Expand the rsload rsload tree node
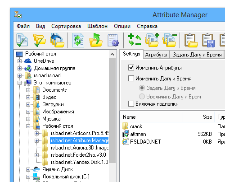225x182 pixels. point(19,75)
